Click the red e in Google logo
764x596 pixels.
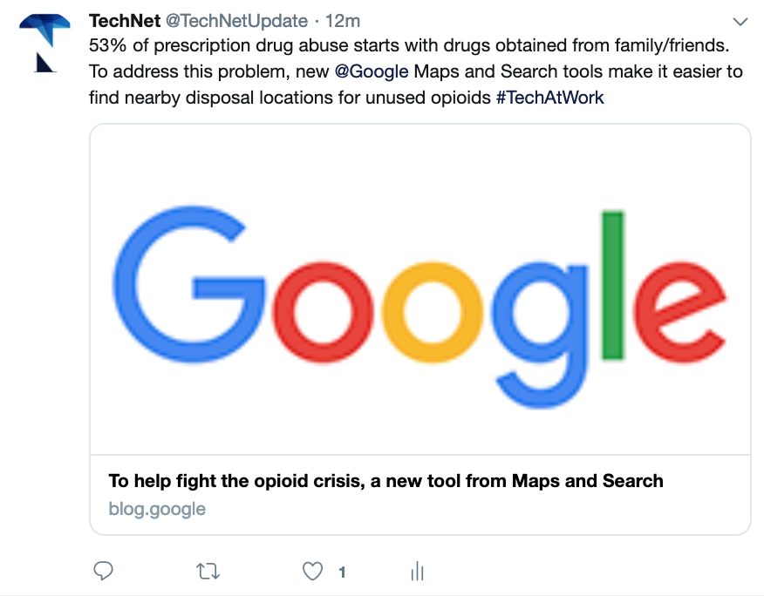(679, 313)
